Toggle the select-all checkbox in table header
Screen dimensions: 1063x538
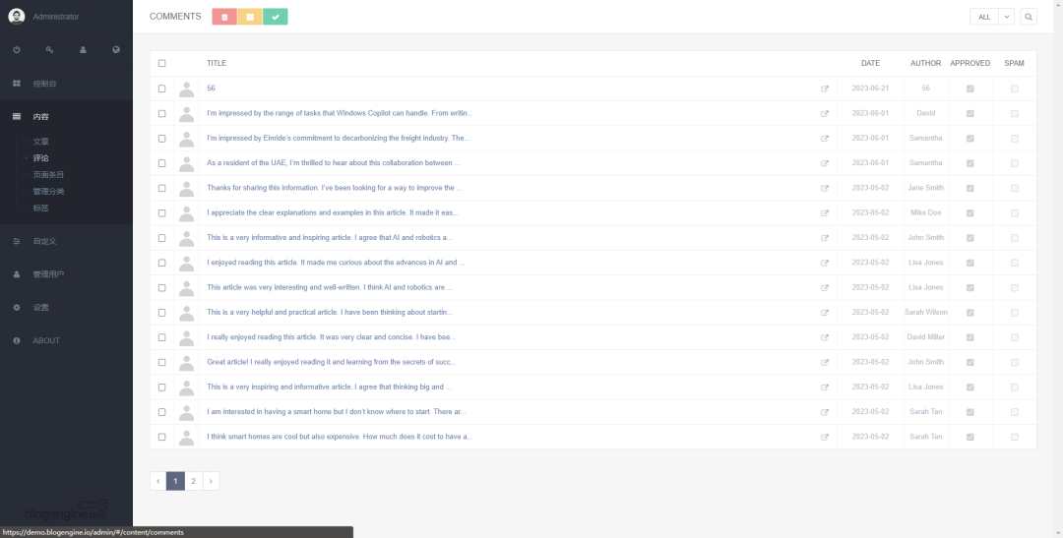[161, 63]
